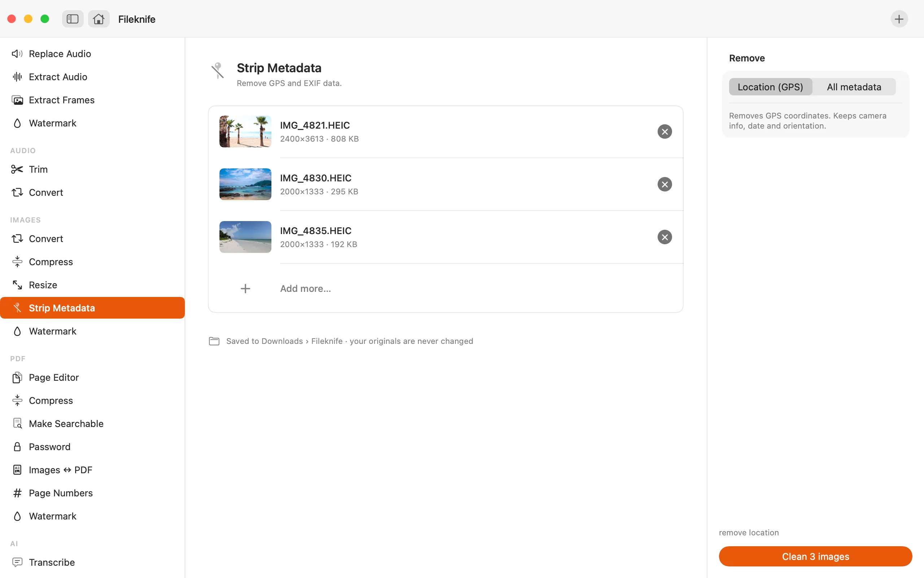Open the Resize arrows icon

point(17,285)
